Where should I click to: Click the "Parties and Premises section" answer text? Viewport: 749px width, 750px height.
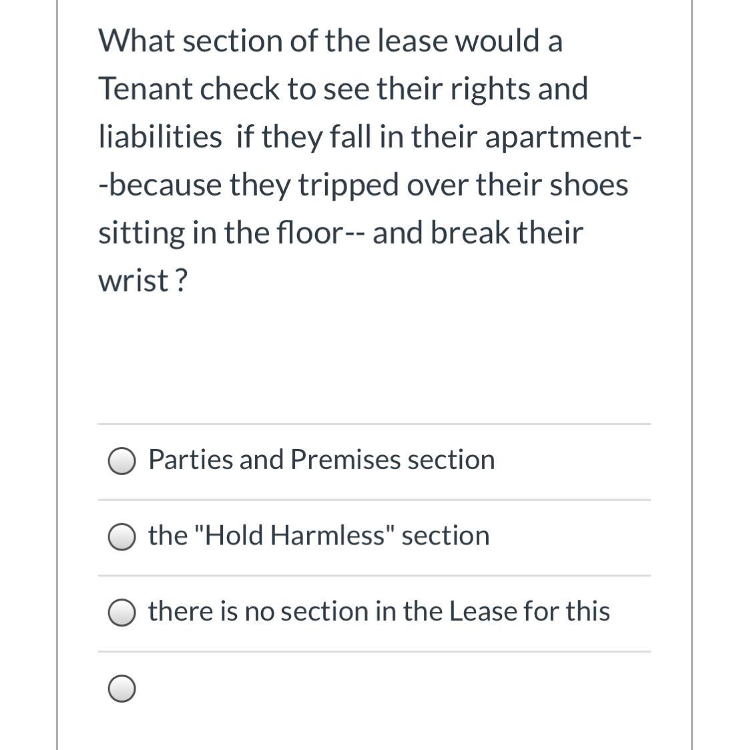point(321,460)
